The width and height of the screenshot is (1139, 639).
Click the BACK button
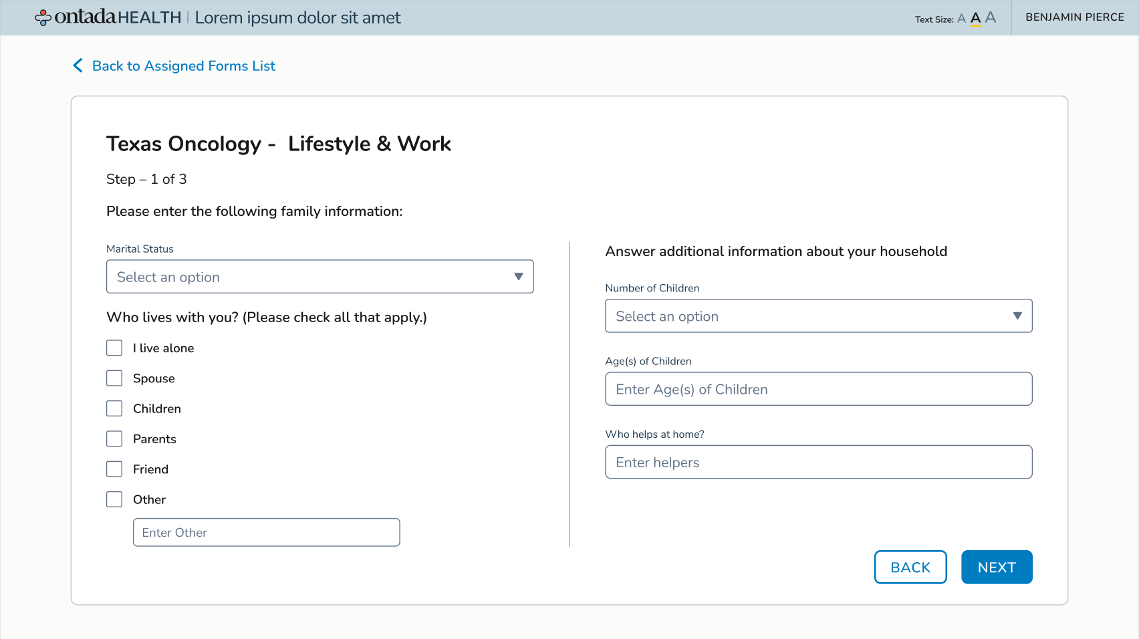(x=910, y=567)
